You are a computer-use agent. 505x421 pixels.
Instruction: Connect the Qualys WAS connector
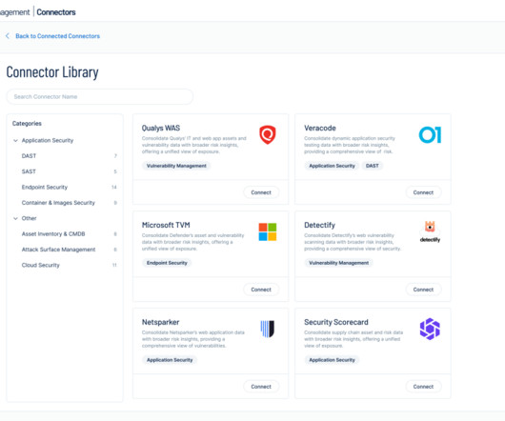261,192
